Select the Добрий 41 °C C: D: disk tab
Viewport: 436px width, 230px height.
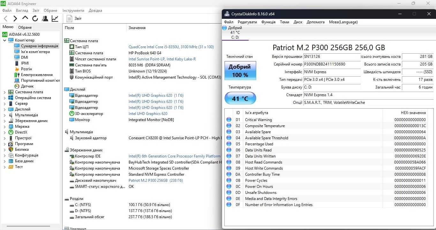(x=236, y=33)
